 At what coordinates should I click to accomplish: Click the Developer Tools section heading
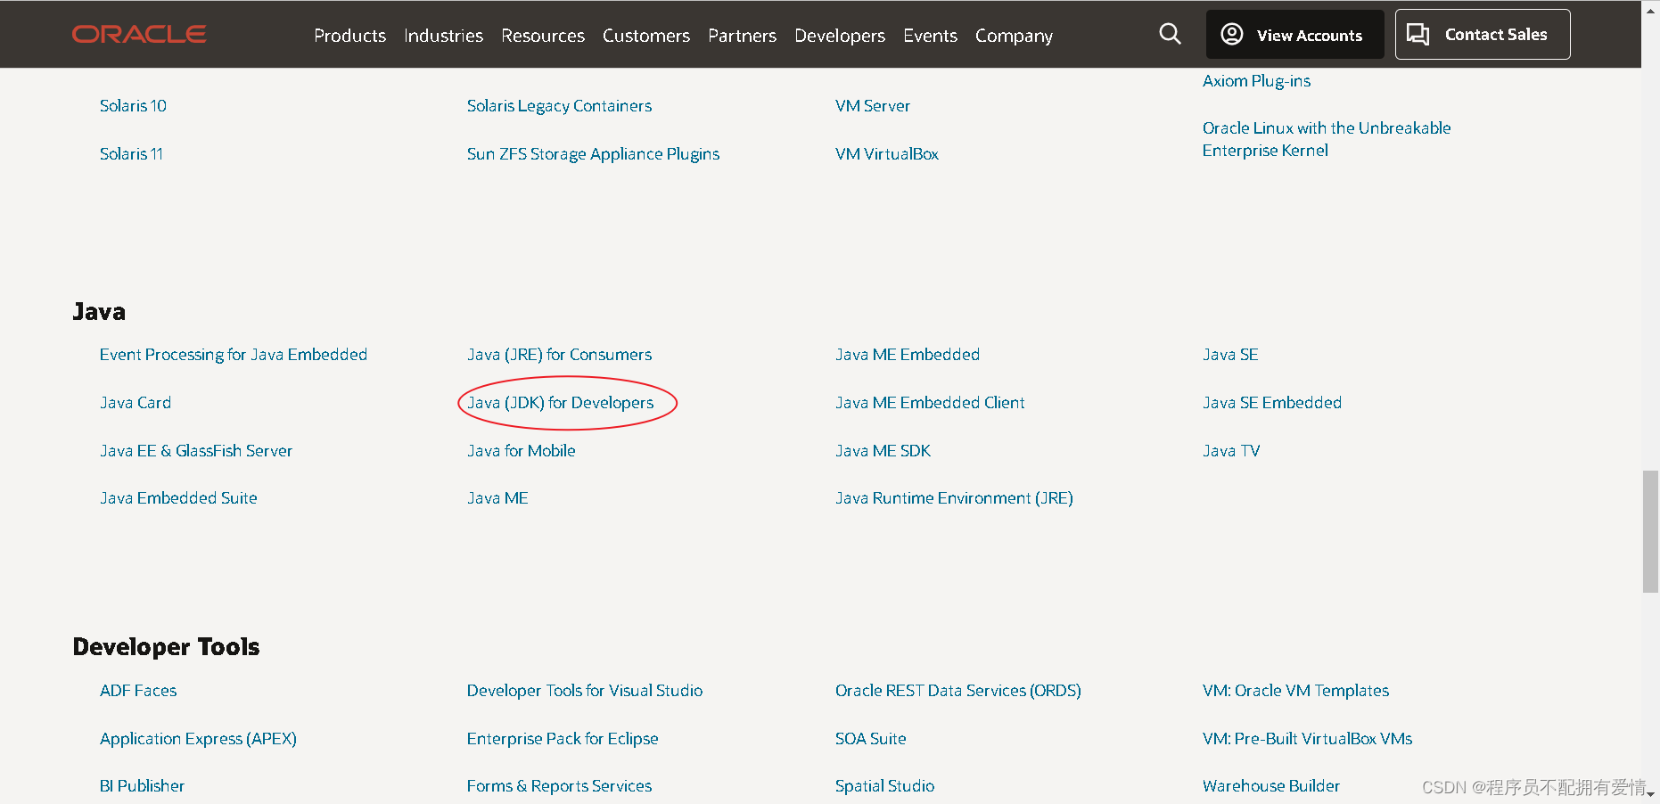(166, 647)
